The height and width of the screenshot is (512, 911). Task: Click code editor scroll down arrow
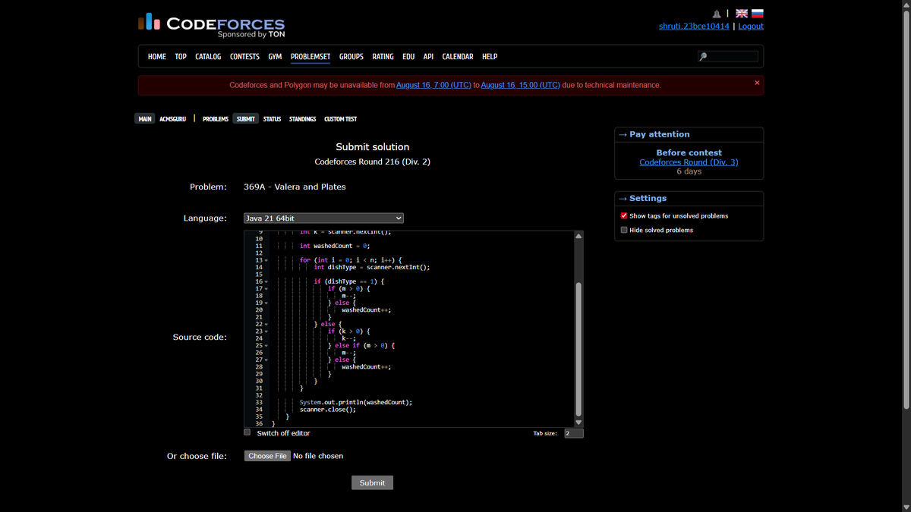pyautogui.click(x=578, y=422)
